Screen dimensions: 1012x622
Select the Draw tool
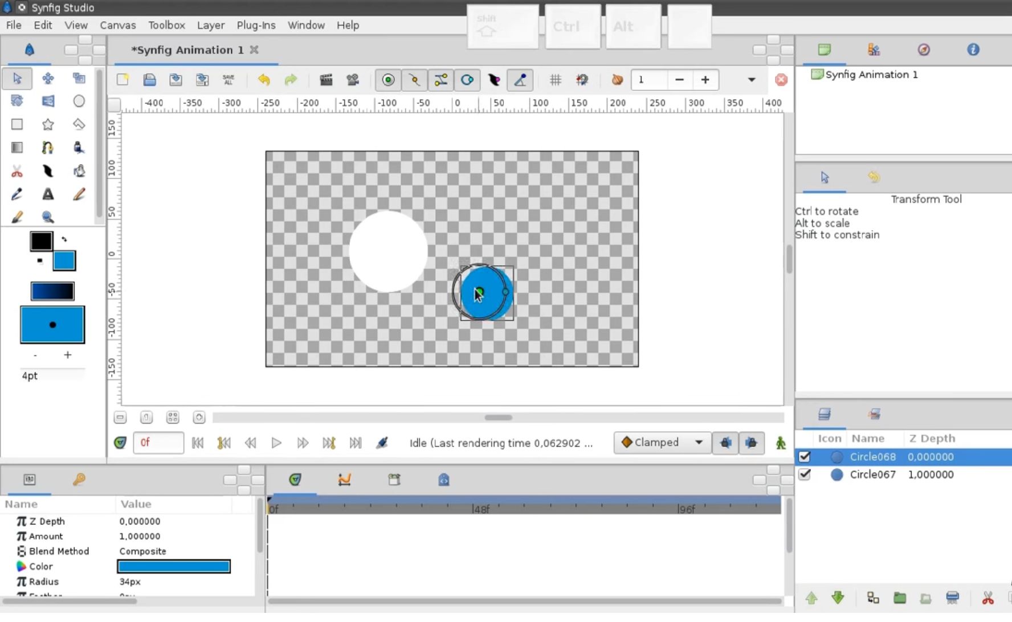[79, 148]
